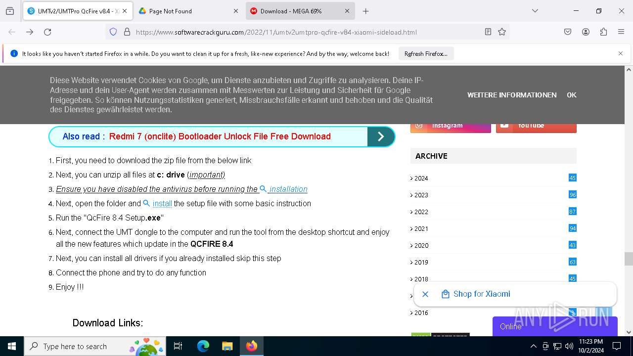Screen dimensions: 633x356
Task: Open Shop for Xiaomi suggestion
Action: pos(476,294)
